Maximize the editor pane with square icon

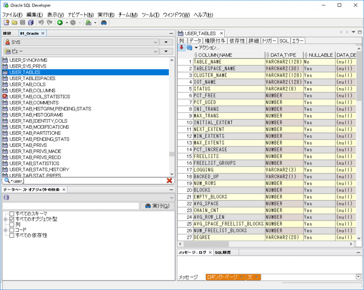click(x=360, y=32)
